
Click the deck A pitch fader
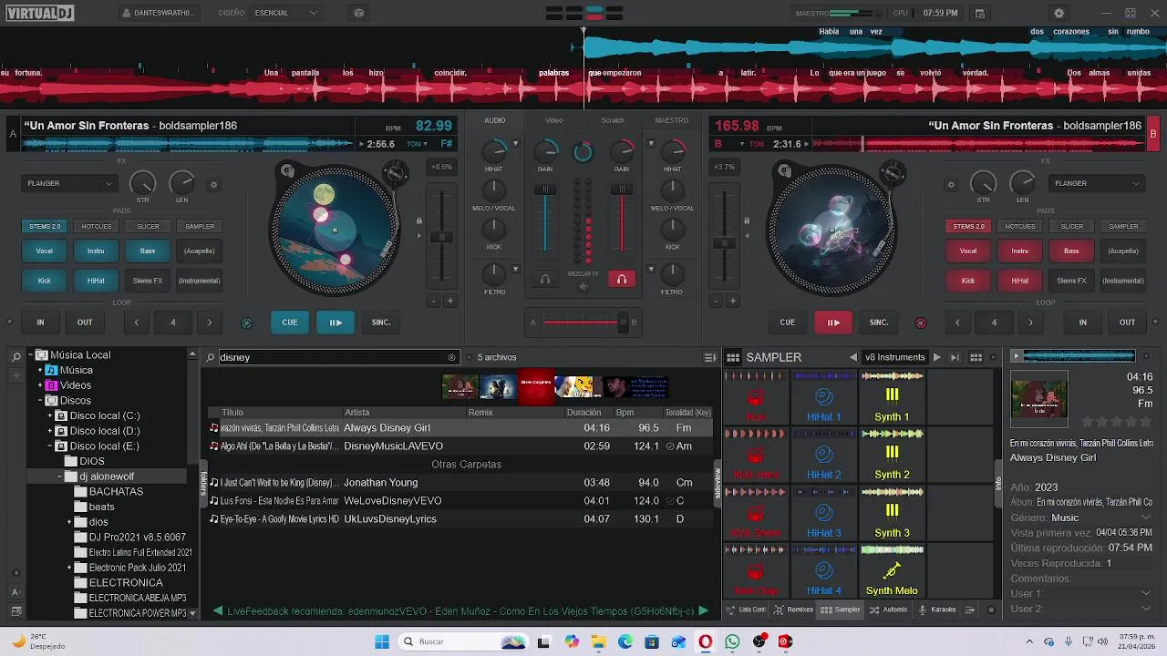click(x=441, y=237)
